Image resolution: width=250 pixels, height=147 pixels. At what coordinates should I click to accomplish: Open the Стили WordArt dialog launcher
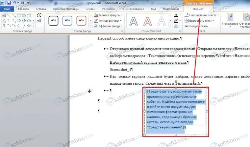point(180,31)
